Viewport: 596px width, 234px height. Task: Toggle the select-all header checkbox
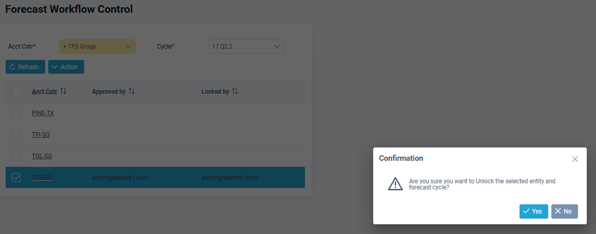tap(16, 91)
